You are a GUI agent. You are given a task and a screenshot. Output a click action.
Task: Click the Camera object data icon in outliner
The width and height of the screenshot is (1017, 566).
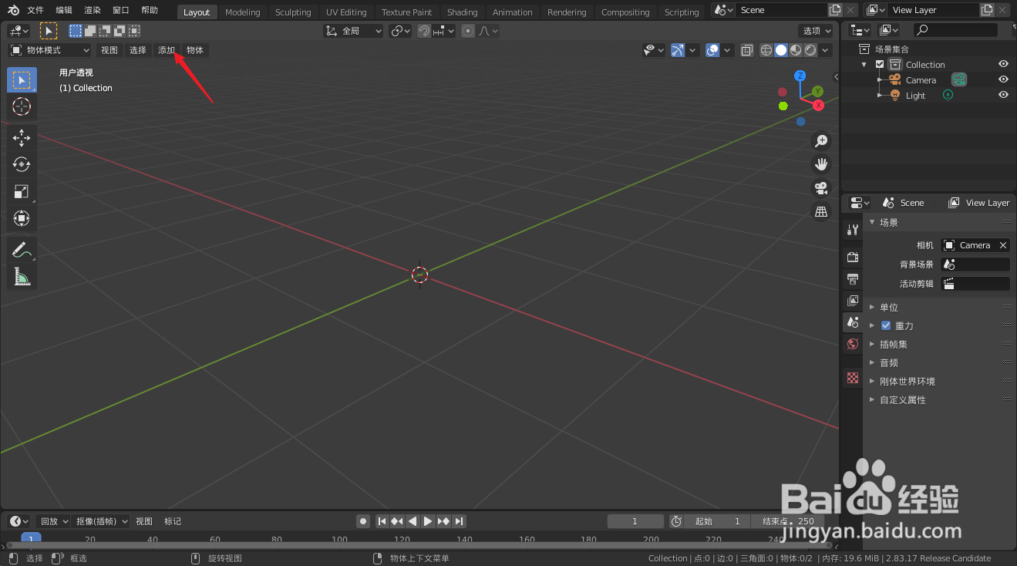(x=958, y=79)
